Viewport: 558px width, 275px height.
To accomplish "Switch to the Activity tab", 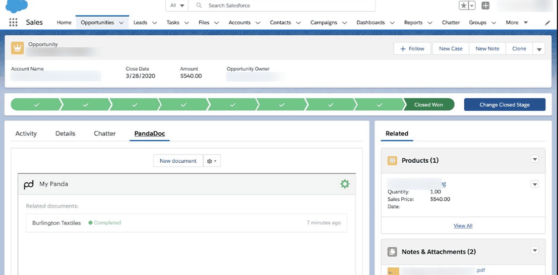I will point(26,134).
